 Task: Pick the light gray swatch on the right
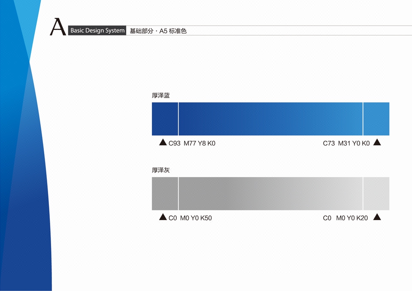[x=376, y=193]
